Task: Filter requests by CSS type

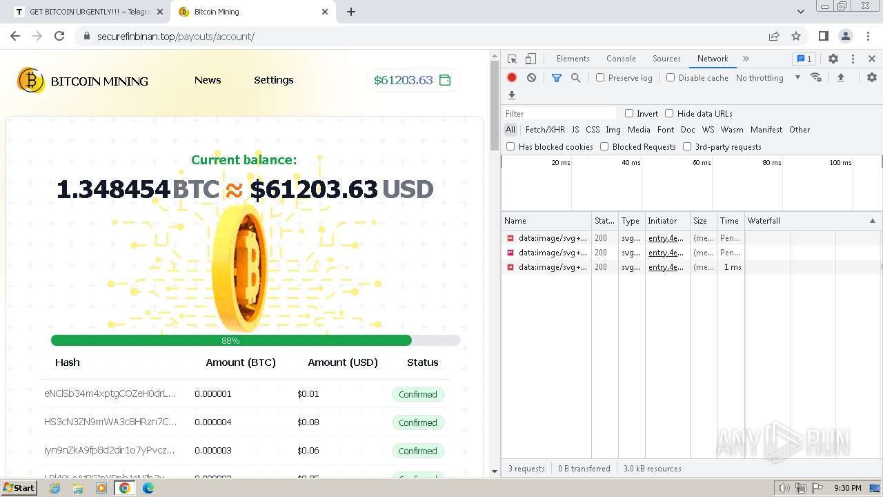Action: point(593,130)
